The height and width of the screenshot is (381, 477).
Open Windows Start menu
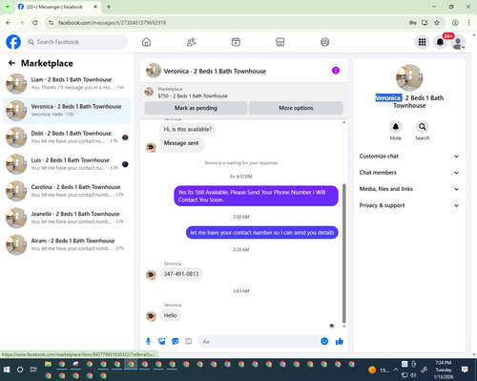point(7,370)
